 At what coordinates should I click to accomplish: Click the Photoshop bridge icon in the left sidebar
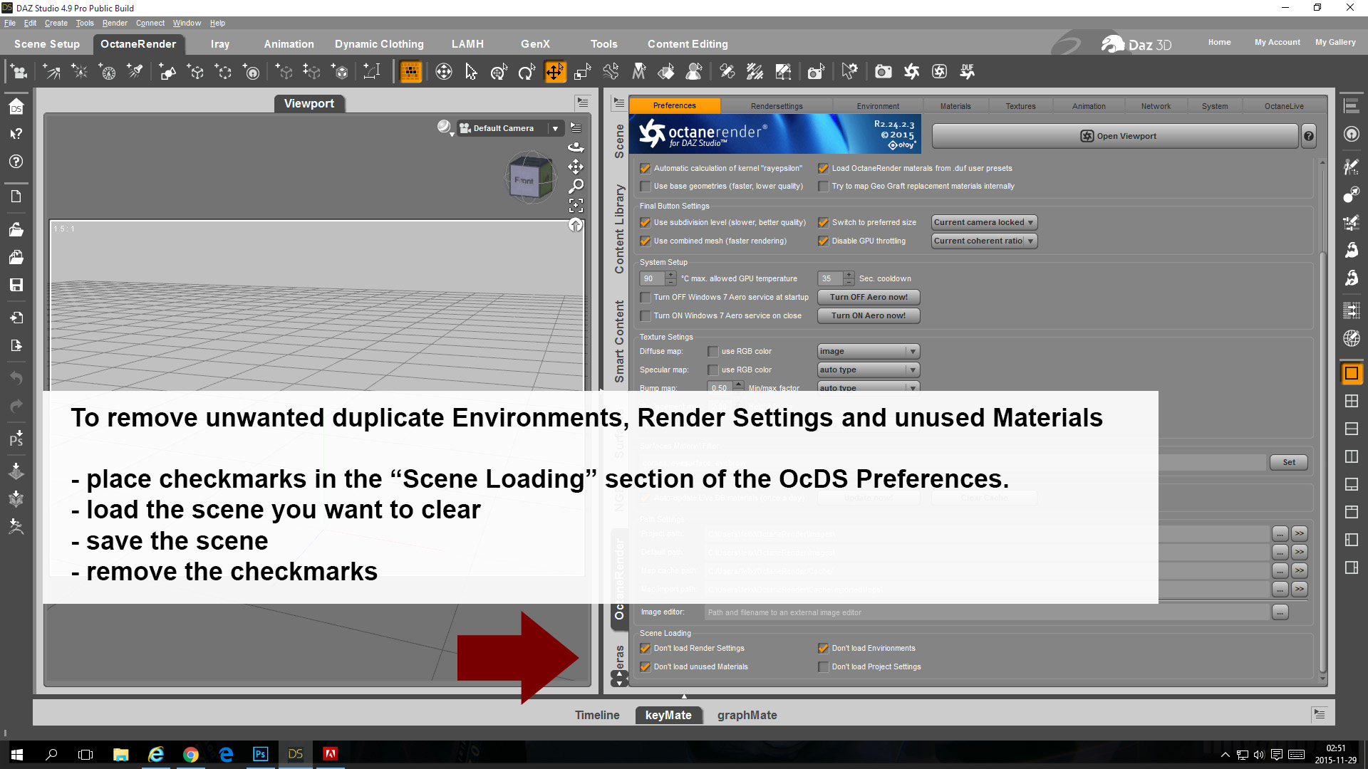point(16,438)
